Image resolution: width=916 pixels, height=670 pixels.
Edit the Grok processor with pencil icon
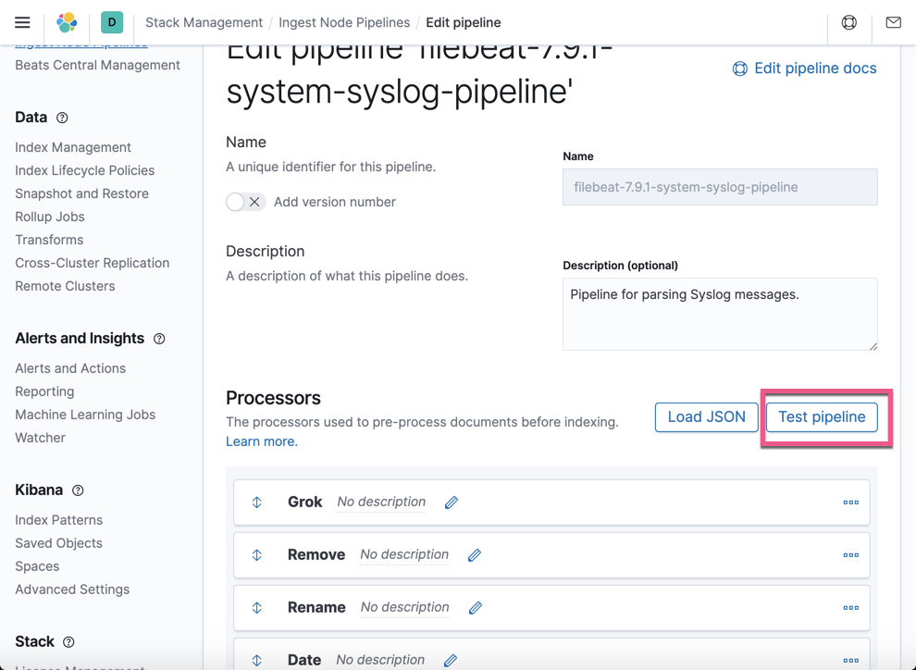(x=451, y=502)
